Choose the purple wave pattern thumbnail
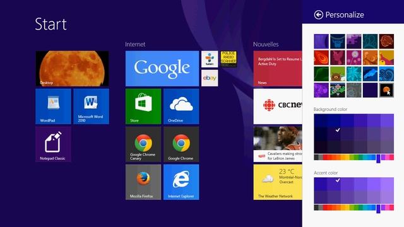The width and height of the screenshot is (404, 227). (x=321, y=41)
